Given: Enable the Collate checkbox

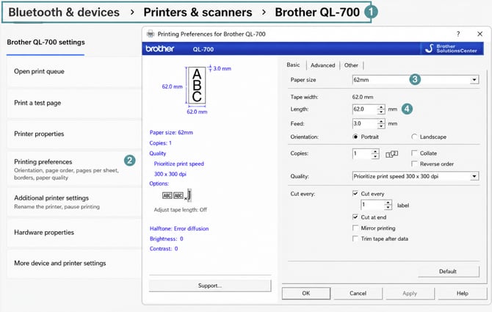Looking at the screenshot, I should click(414, 153).
